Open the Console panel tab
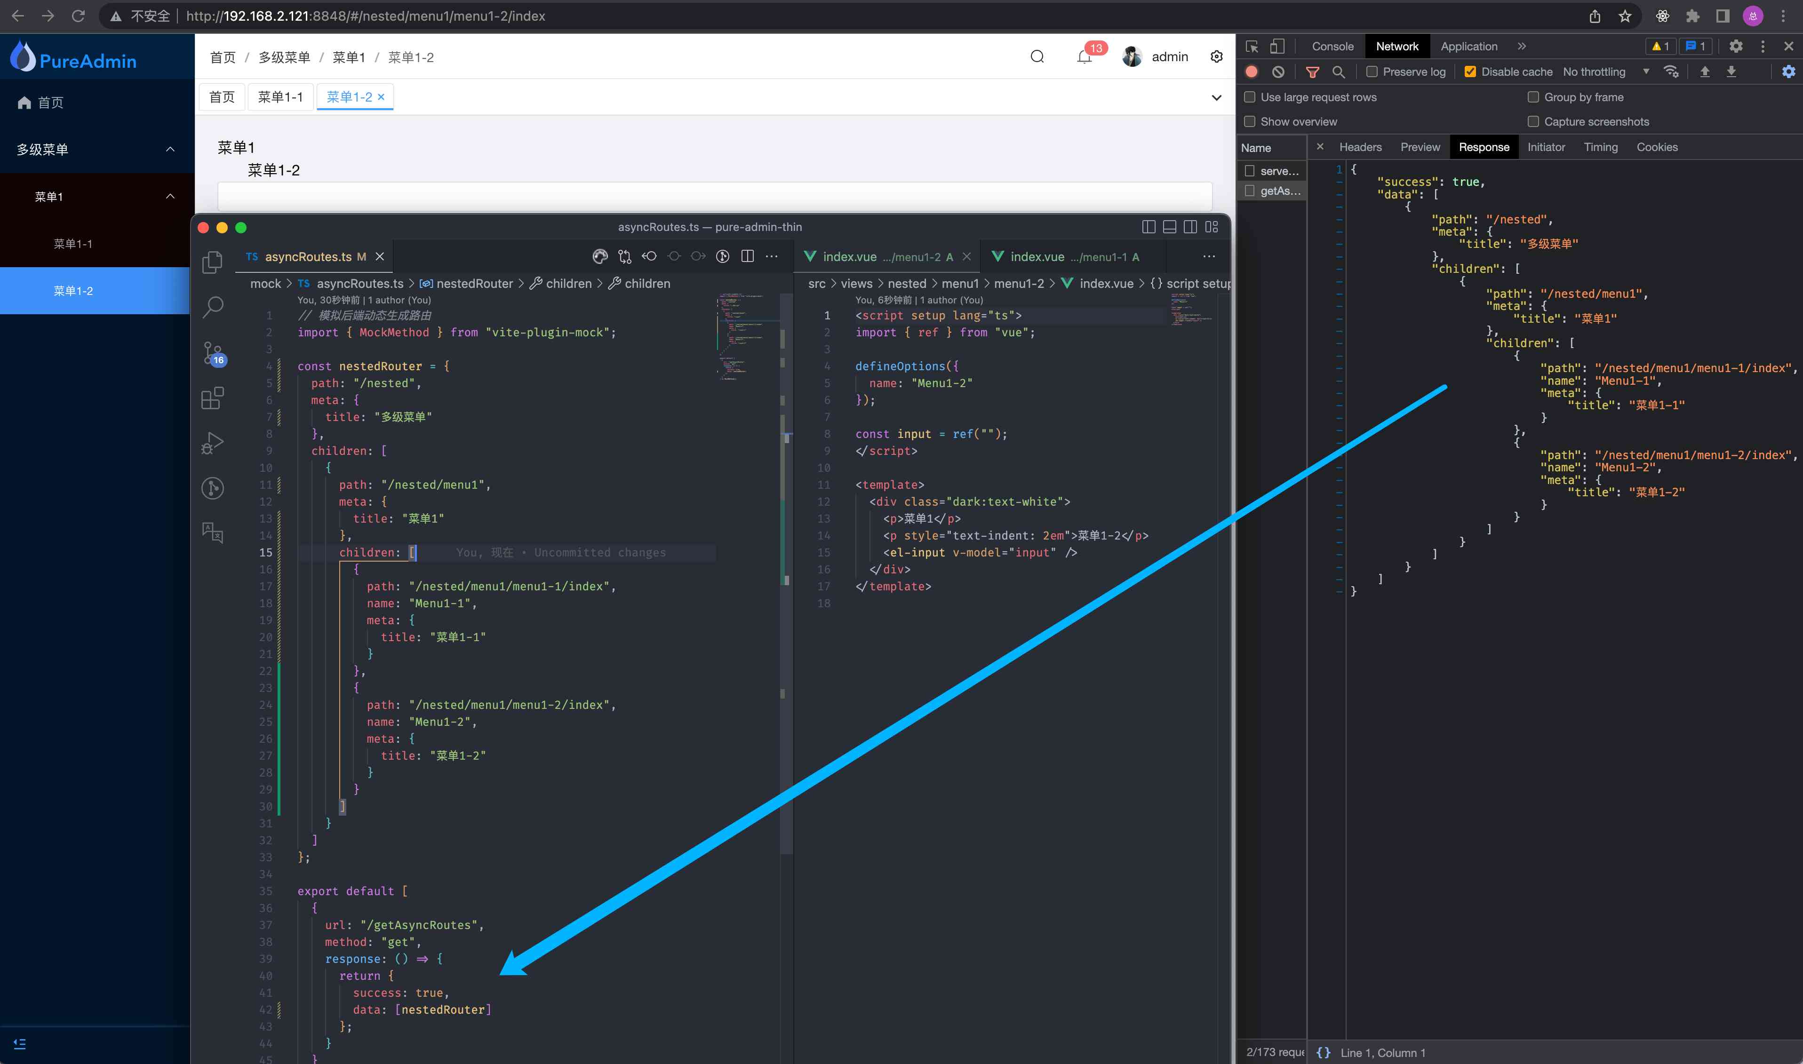The width and height of the screenshot is (1803, 1064). (x=1332, y=47)
